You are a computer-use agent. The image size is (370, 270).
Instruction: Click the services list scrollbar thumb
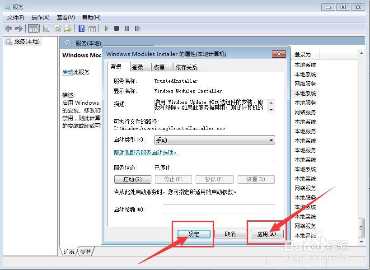coord(361,228)
